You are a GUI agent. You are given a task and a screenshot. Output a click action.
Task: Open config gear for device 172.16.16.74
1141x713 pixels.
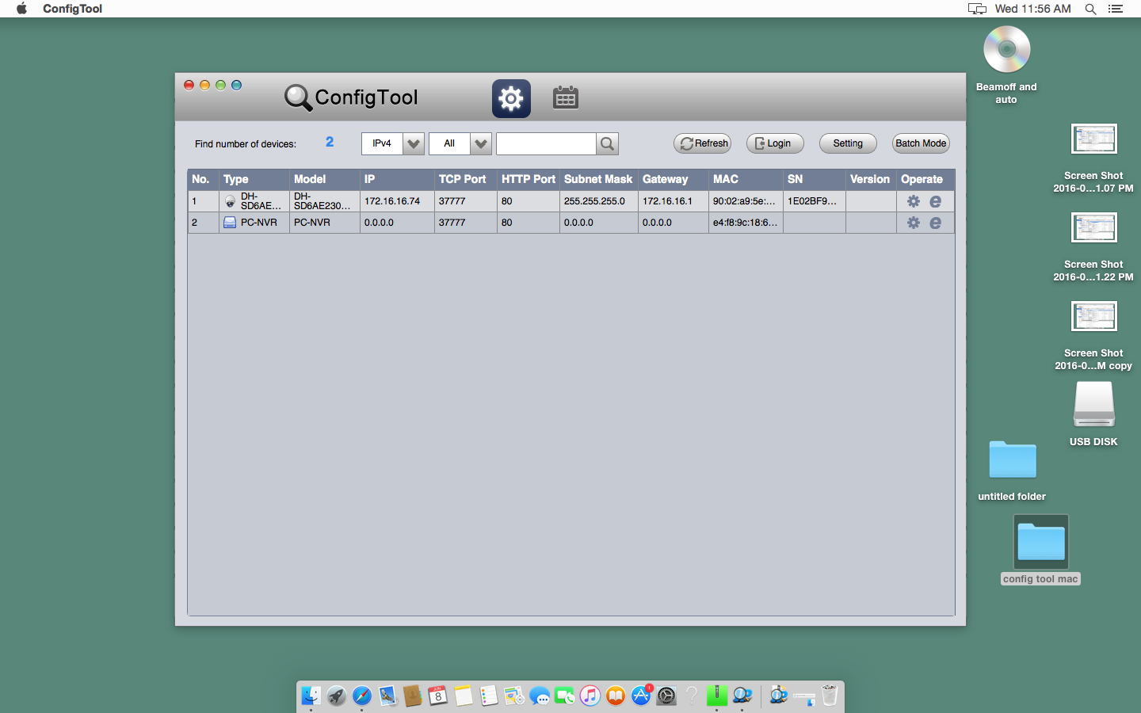914,201
